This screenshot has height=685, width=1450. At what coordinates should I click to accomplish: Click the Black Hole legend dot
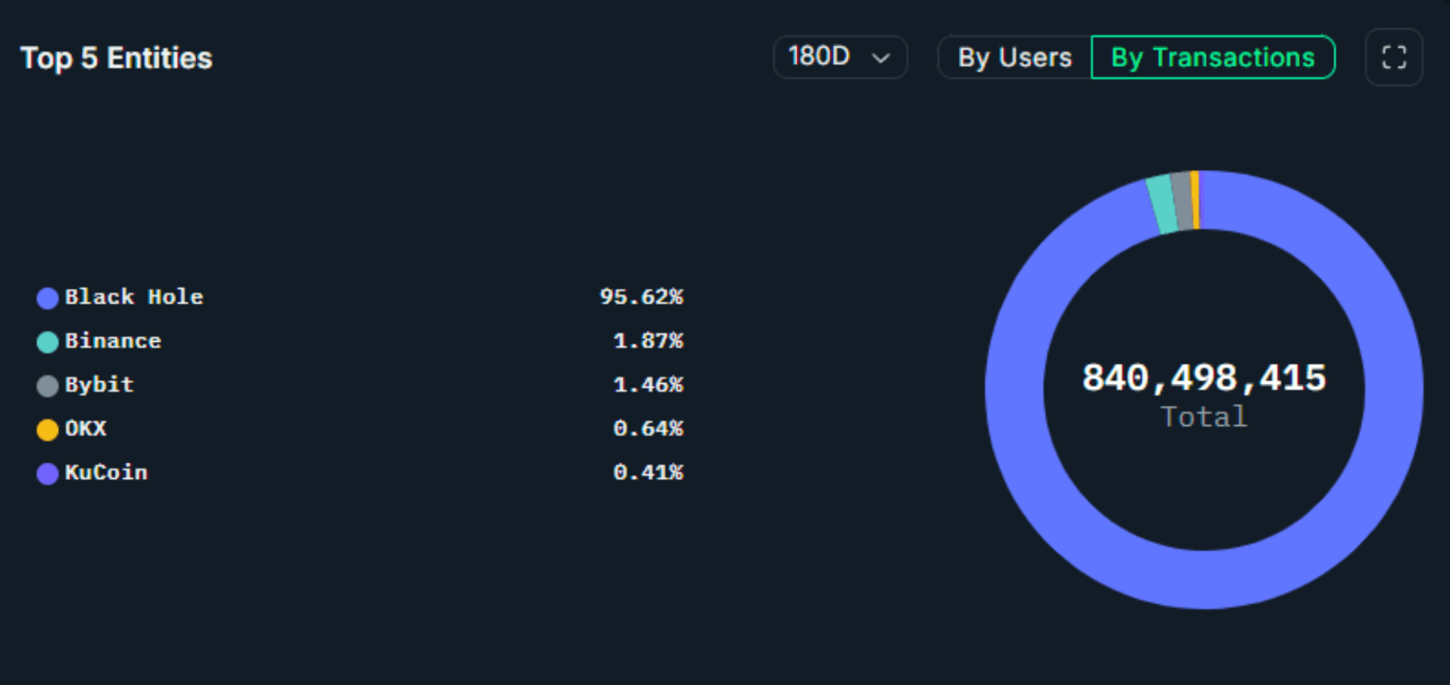48,298
